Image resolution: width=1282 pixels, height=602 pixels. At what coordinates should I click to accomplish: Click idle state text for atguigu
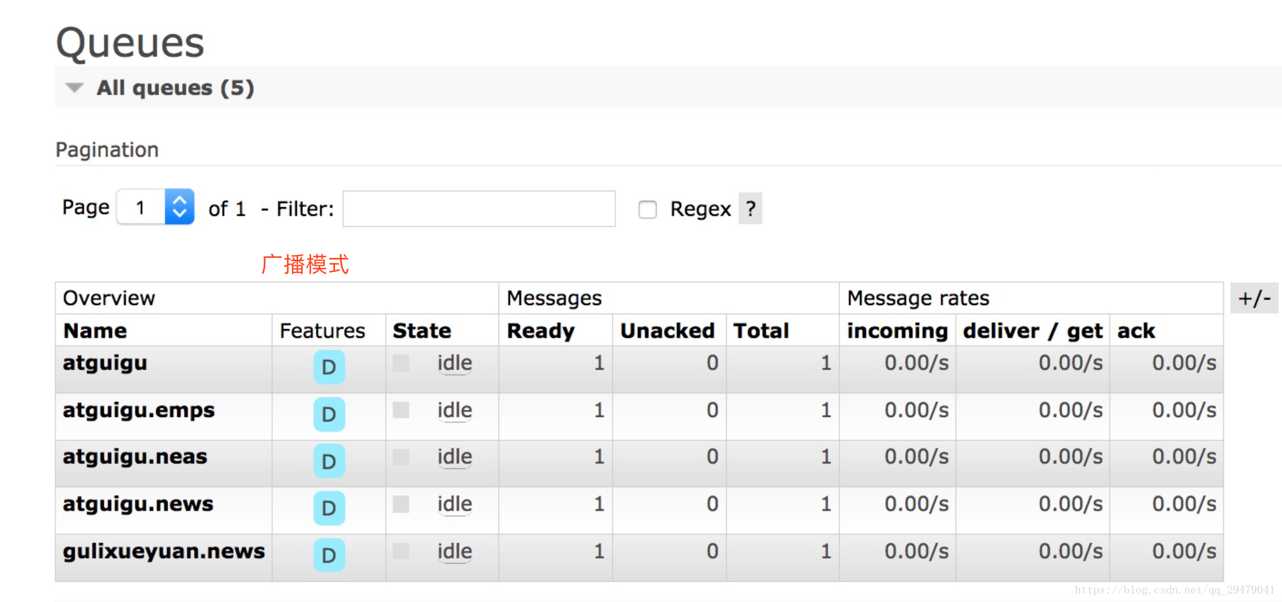(x=455, y=363)
